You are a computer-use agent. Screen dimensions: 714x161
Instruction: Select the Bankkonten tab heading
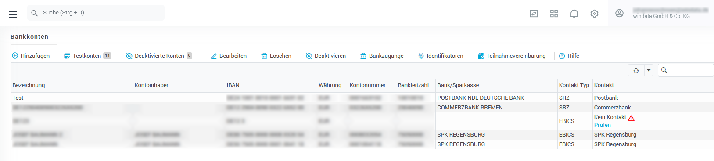point(29,37)
